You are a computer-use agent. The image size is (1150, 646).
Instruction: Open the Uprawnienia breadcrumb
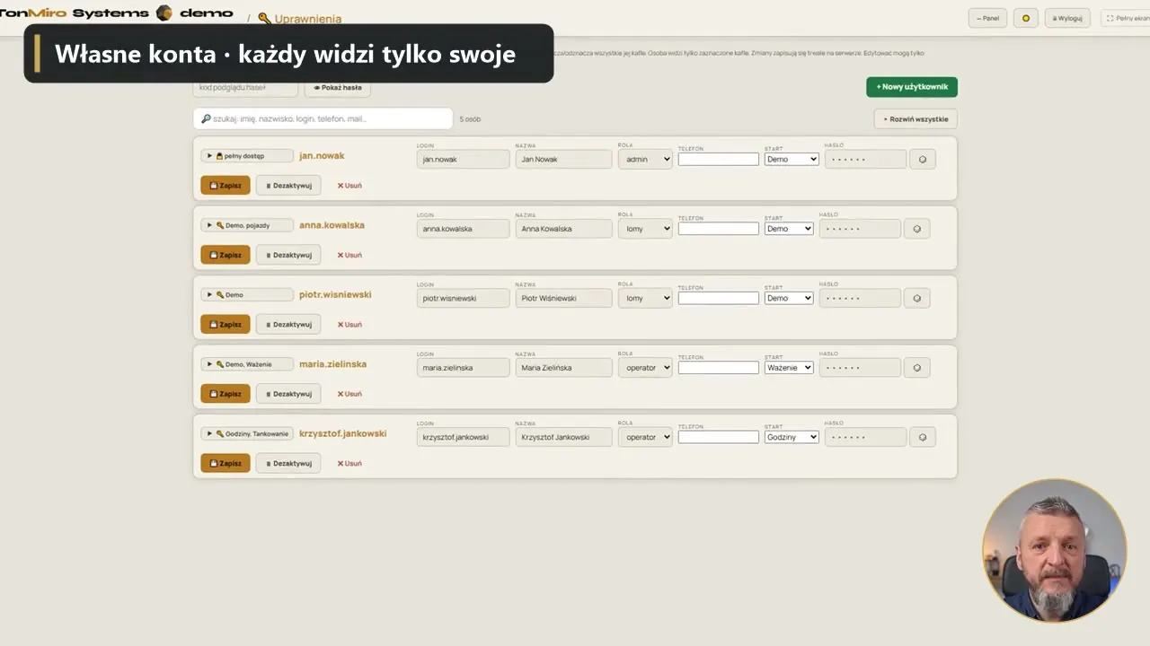(x=300, y=19)
